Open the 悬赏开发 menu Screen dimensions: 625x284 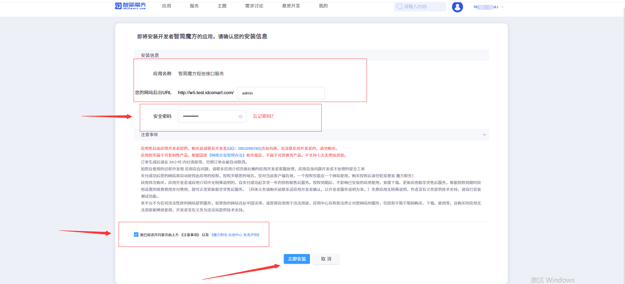coord(291,6)
